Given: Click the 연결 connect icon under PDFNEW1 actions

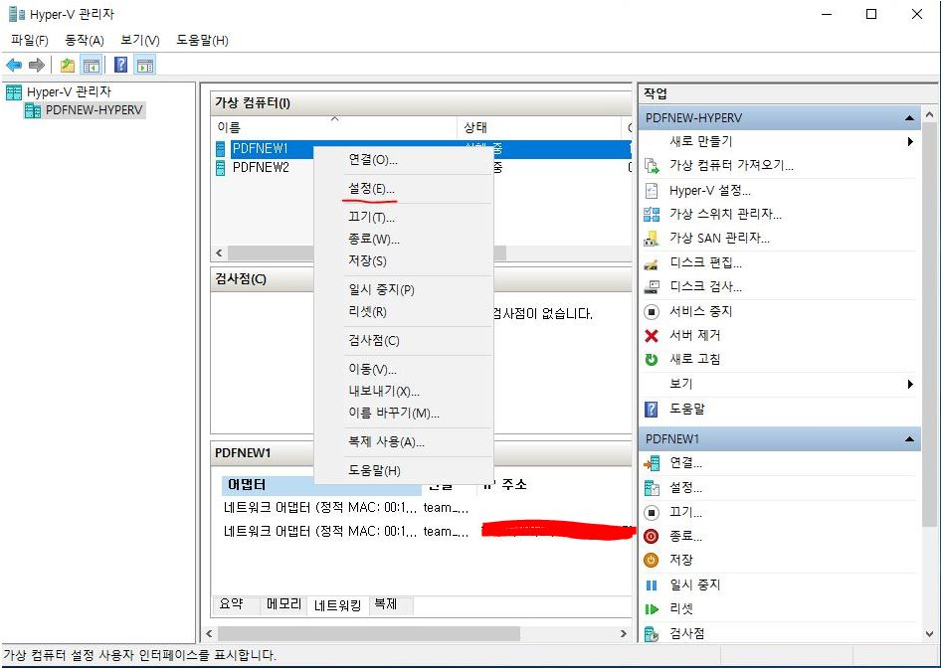Looking at the screenshot, I should coord(652,463).
